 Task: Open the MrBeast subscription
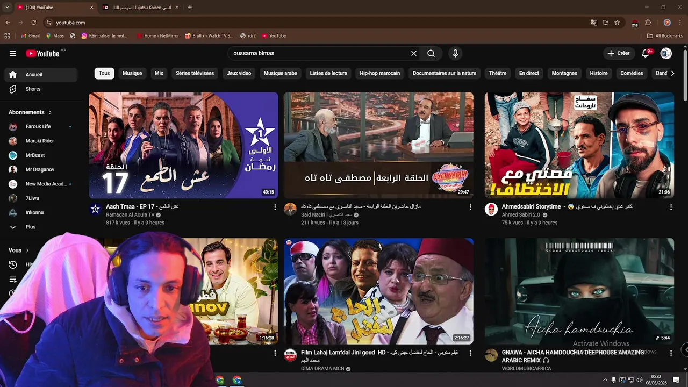tap(41, 155)
